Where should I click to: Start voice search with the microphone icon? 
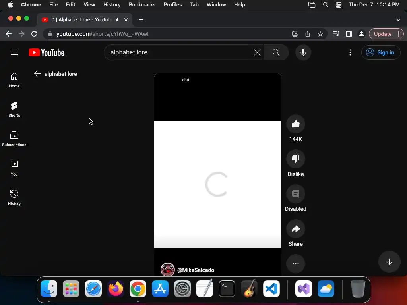tap(303, 52)
